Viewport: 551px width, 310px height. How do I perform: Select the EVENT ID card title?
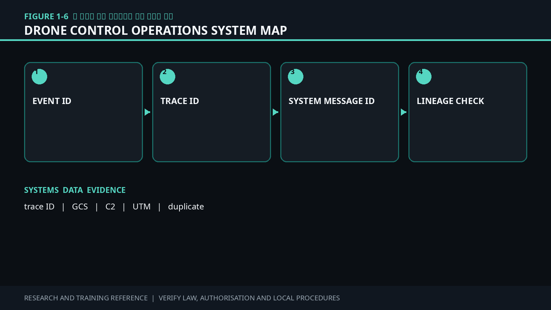coord(52,101)
